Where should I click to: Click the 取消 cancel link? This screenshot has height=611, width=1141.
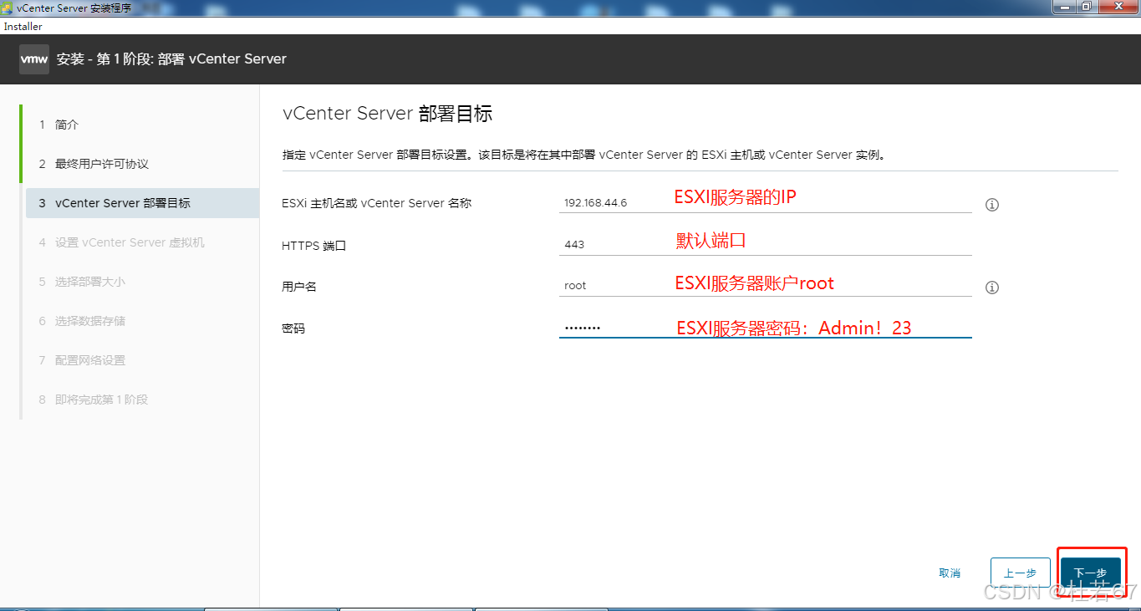[x=950, y=573]
